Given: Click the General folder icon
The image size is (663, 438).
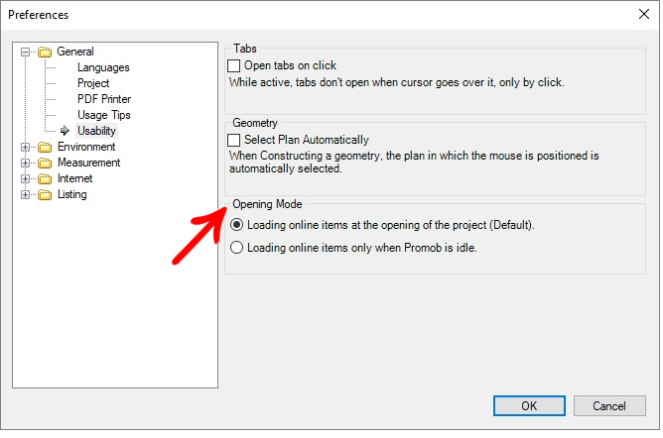Looking at the screenshot, I should point(45,52).
